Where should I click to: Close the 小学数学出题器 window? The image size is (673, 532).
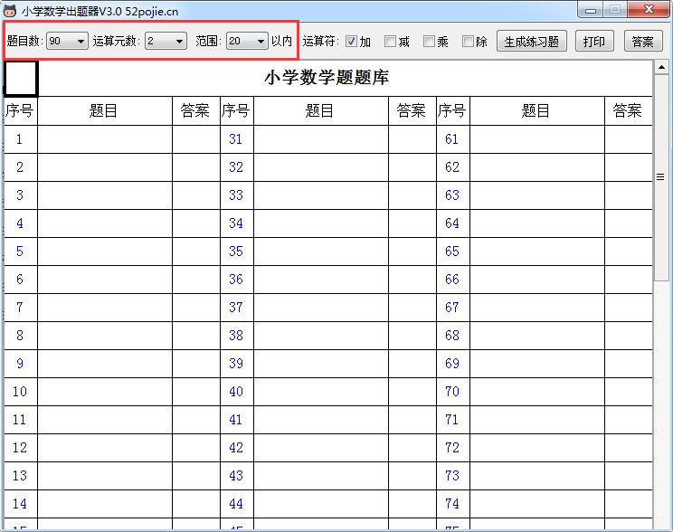coord(649,9)
